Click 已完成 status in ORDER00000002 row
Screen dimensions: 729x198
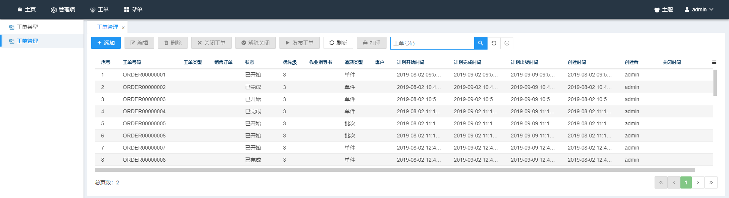pyautogui.click(x=253, y=87)
